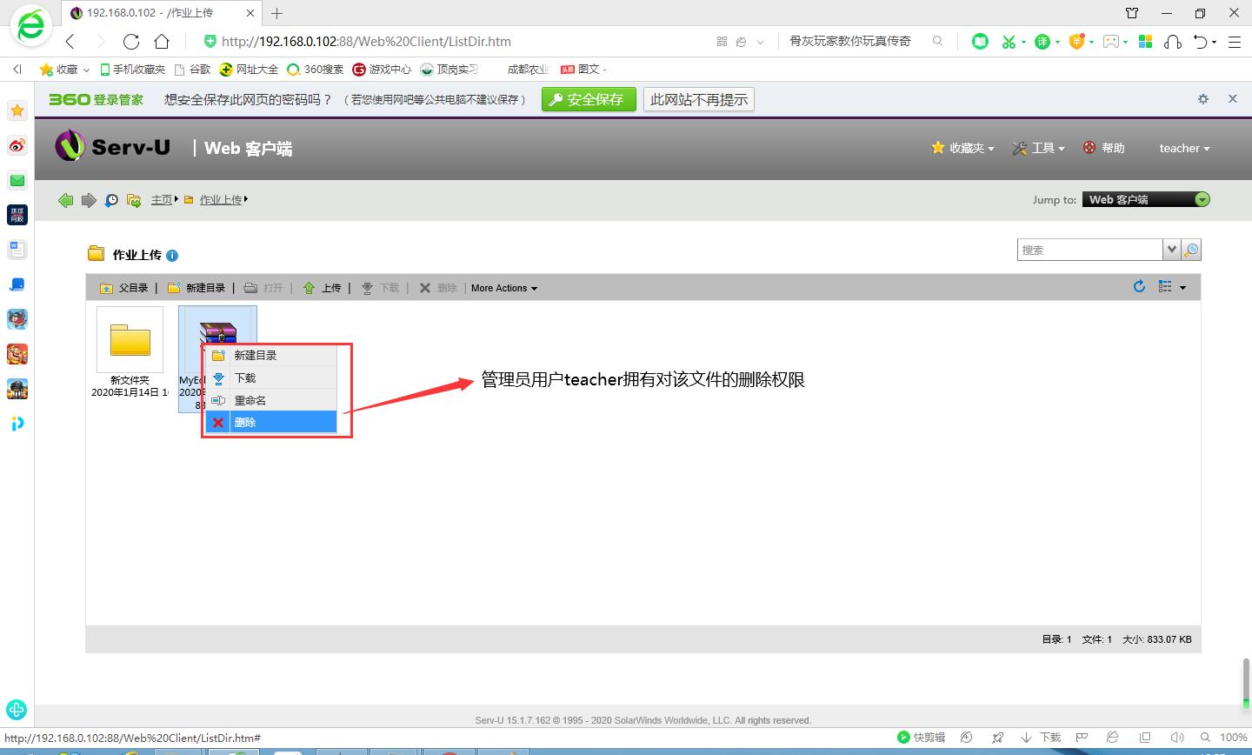Open a new tab with the plus button
The height and width of the screenshot is (755, 1252).
click(x=276, y=13)
